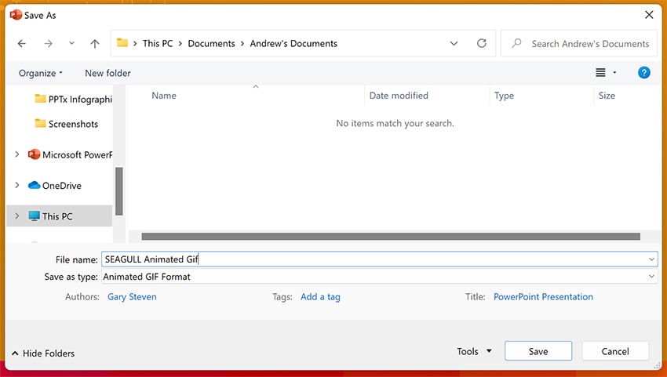Click the File name input field

[377, 259]
